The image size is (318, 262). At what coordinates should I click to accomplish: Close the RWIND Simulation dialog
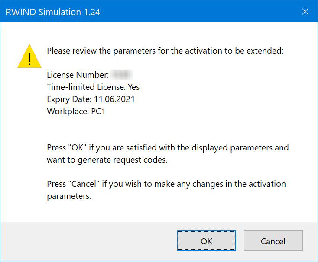click(305, 12)
